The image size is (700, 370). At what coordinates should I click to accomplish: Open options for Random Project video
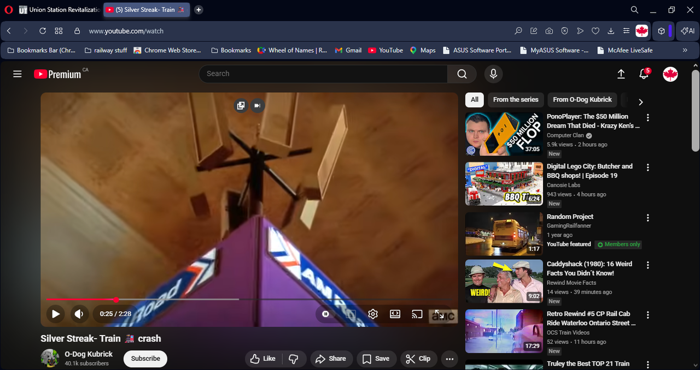(x=648, y=218)
